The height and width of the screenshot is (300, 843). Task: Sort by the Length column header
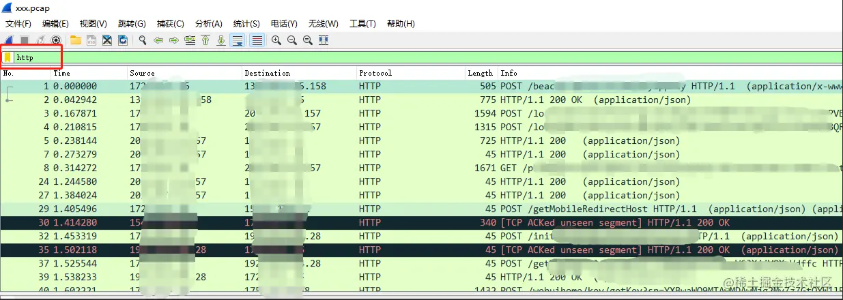482,73
